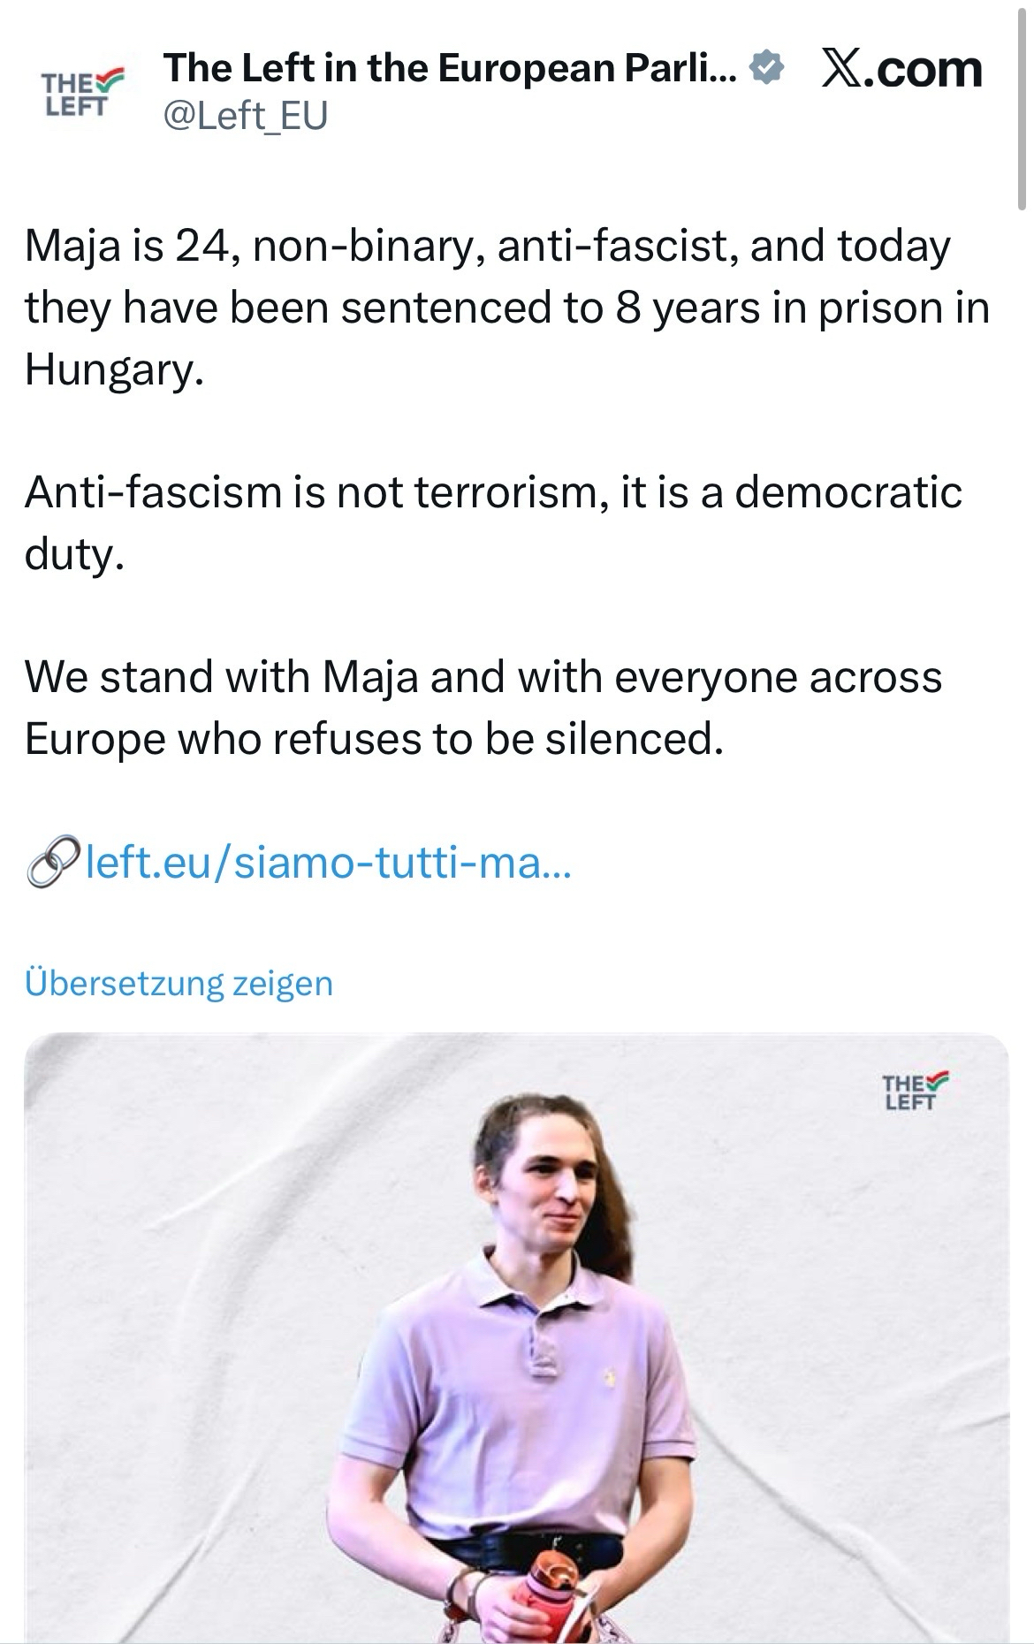
Task: Click the line "We stand with Maja"
Action: tap(483, 677)
